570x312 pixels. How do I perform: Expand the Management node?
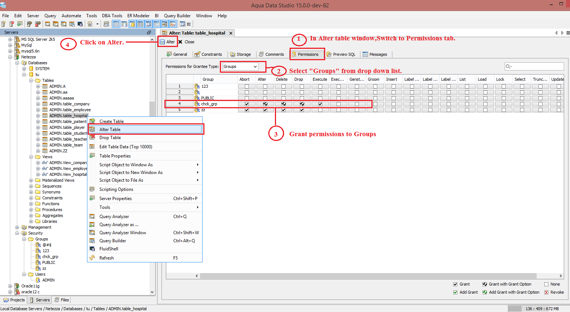(x=17, y=227)
